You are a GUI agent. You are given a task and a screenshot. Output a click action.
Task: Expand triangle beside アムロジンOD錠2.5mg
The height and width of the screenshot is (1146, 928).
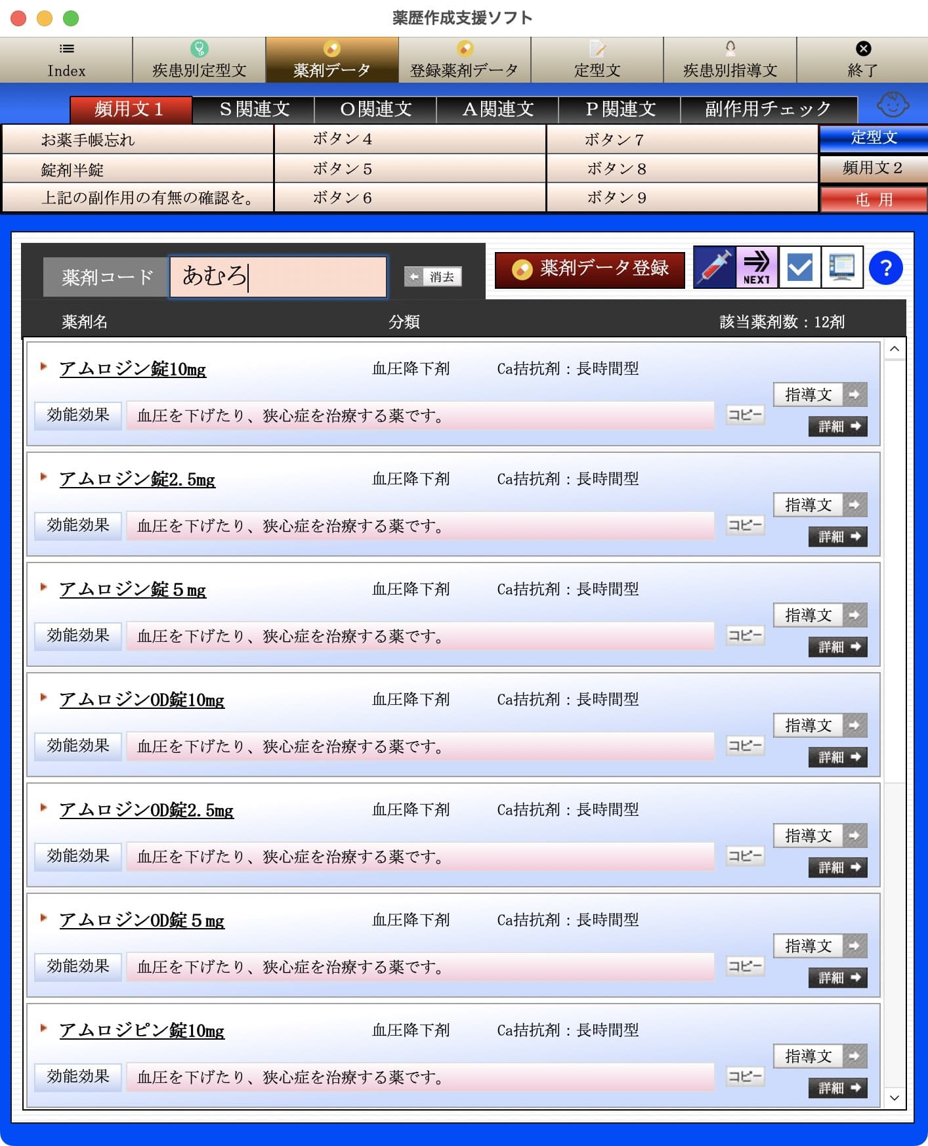point(43,807)
